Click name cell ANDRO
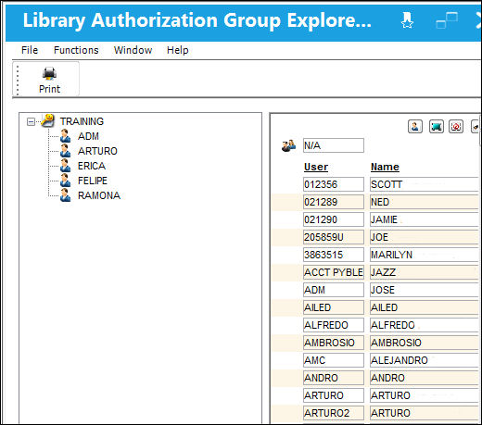The image size is (482, 425). pos(425,378)
